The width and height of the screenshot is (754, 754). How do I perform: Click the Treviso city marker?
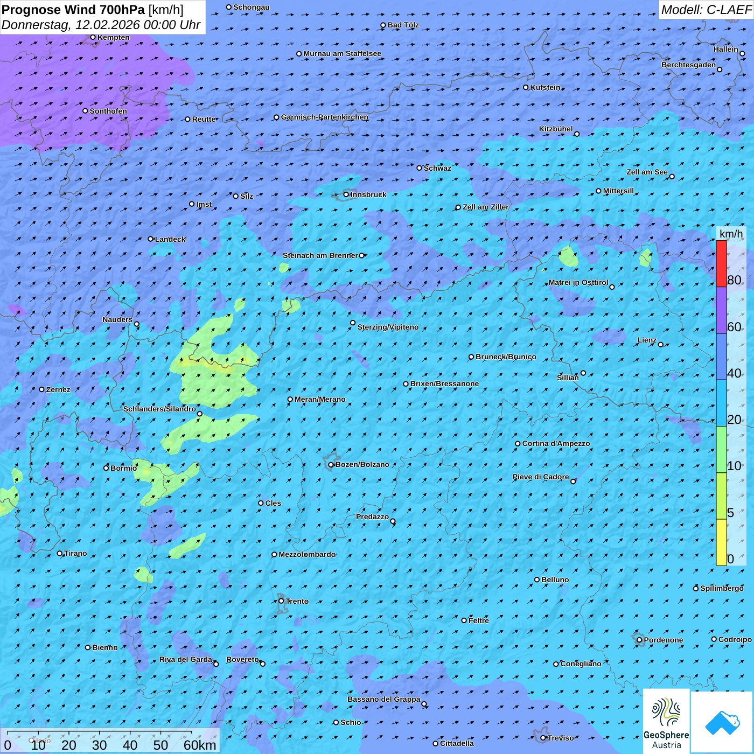point(543,738)
